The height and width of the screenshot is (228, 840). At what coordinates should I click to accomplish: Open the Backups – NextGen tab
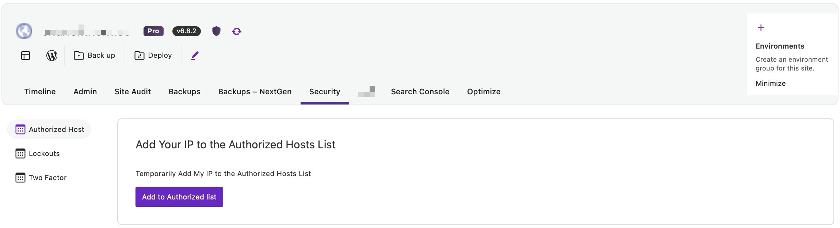(255, 92)
